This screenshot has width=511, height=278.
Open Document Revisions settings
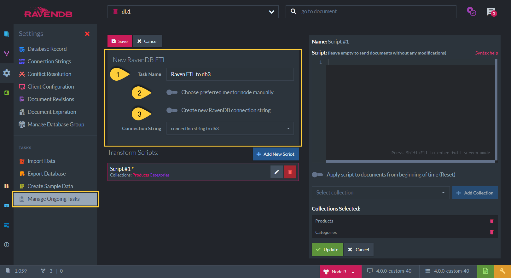tap(51, 99)
